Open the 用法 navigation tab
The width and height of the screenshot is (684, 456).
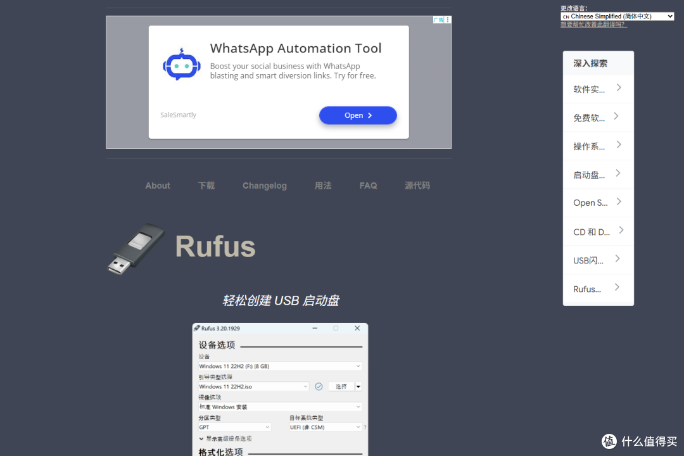click(x=323, y=186)
